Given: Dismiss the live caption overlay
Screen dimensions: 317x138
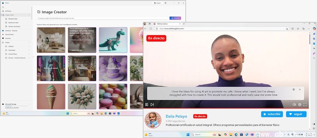Looking at the screenshot, I should click(300, 89).
